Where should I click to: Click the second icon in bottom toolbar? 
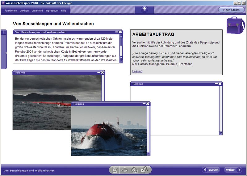(x=125, y=170)
